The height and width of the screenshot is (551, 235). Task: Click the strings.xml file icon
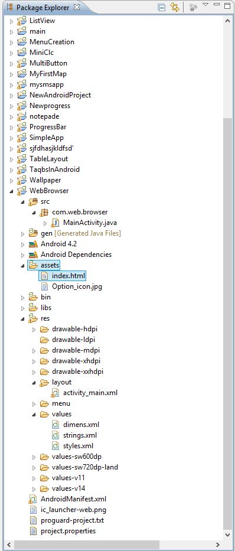(x=56, y=435)
